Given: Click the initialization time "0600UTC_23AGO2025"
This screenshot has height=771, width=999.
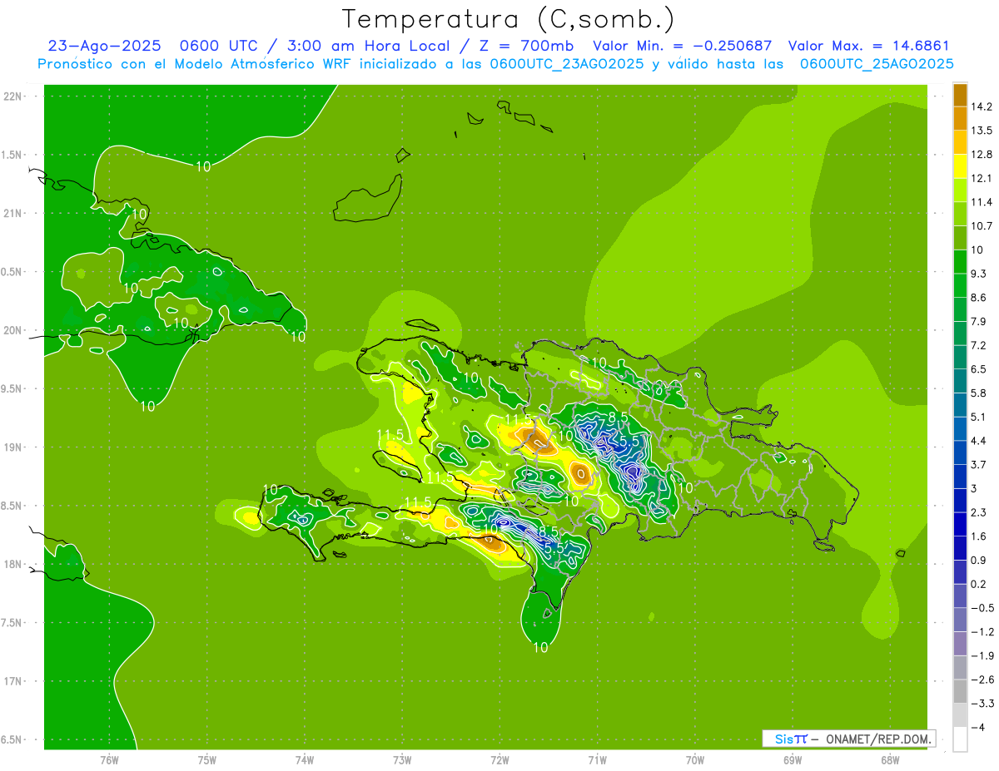Looking at the screenshot, I should [x=566, y=64].
